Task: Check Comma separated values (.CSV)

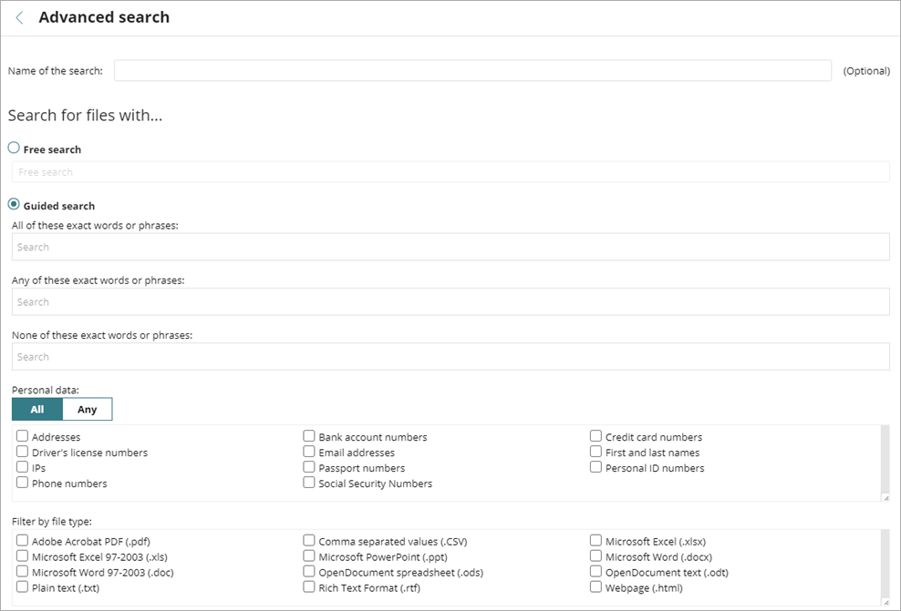Action: click(308, 541)
